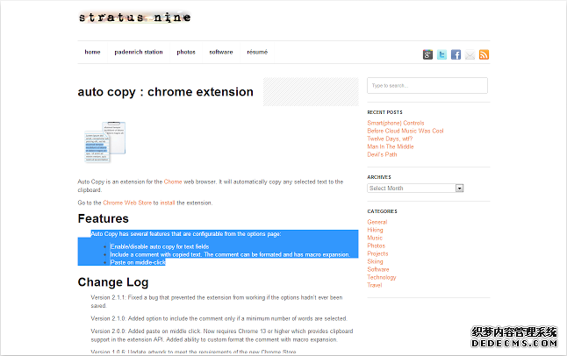The width and height of the screenshot is (567, 356).
Task: Click the auto copy : chrome extension title
Action: click(165, 92)
